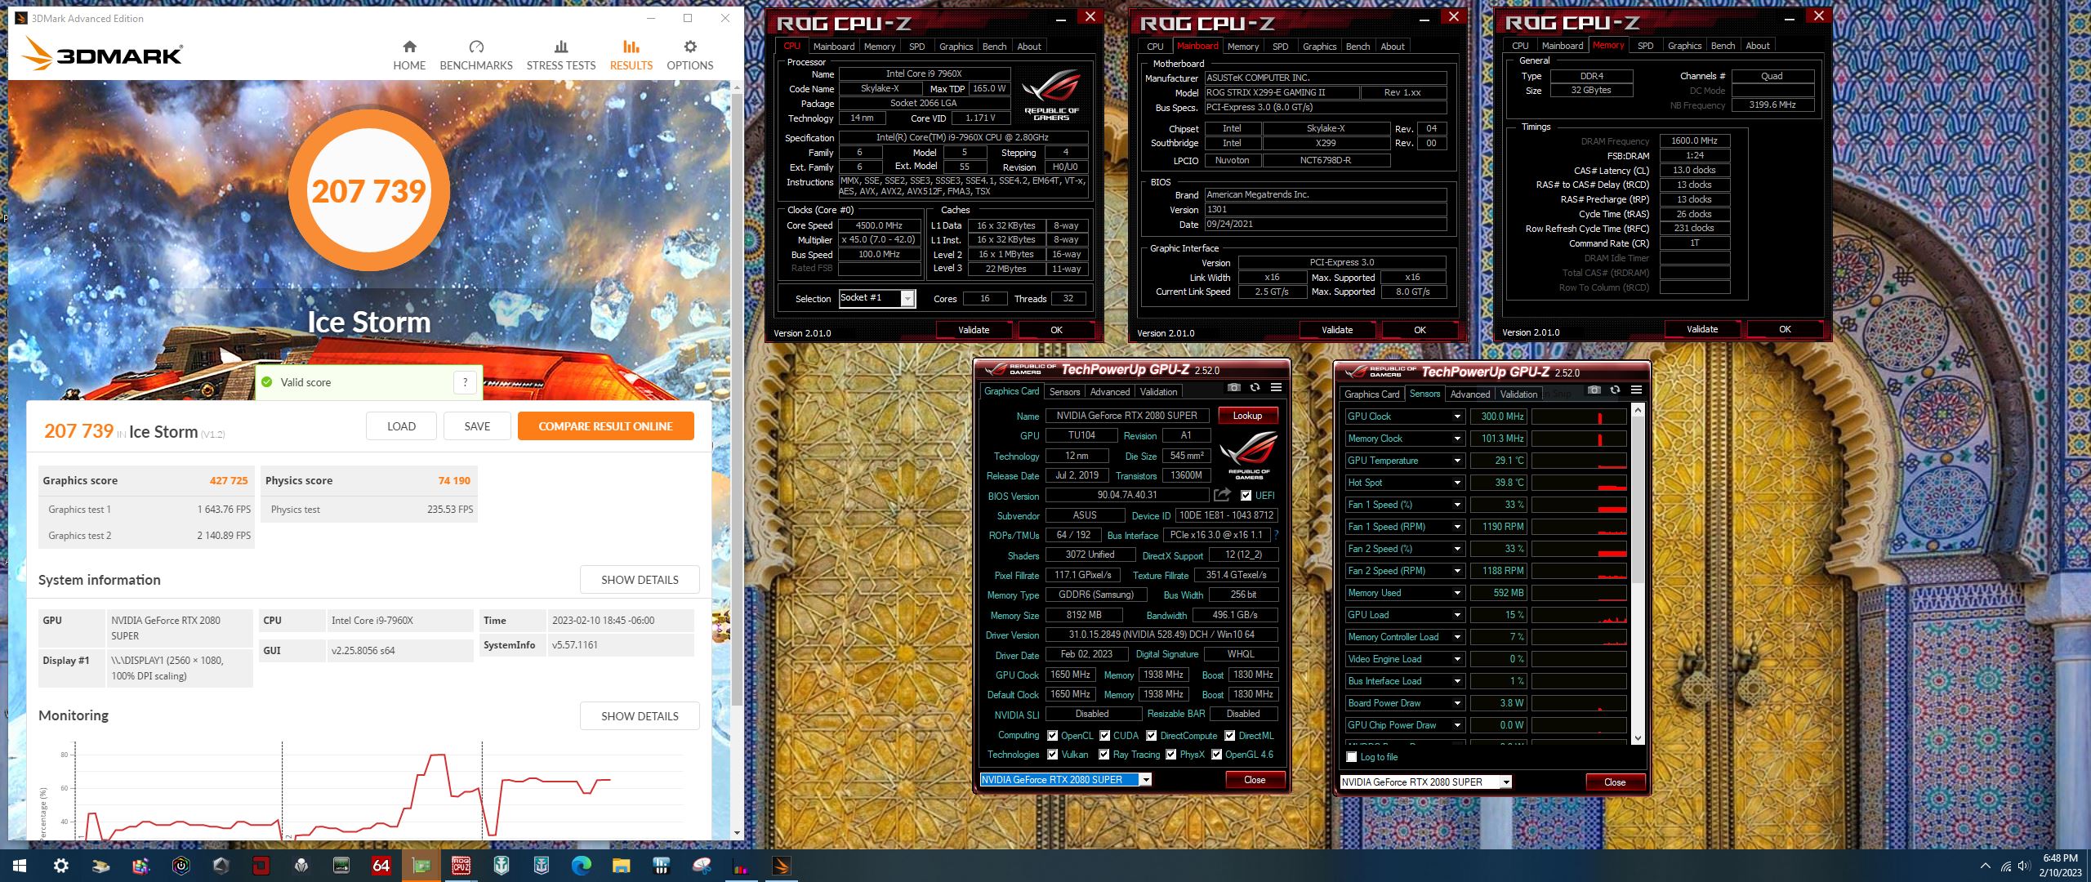Click the clock and date in taskbar

pyautogui.click(x=2060, y=866)
